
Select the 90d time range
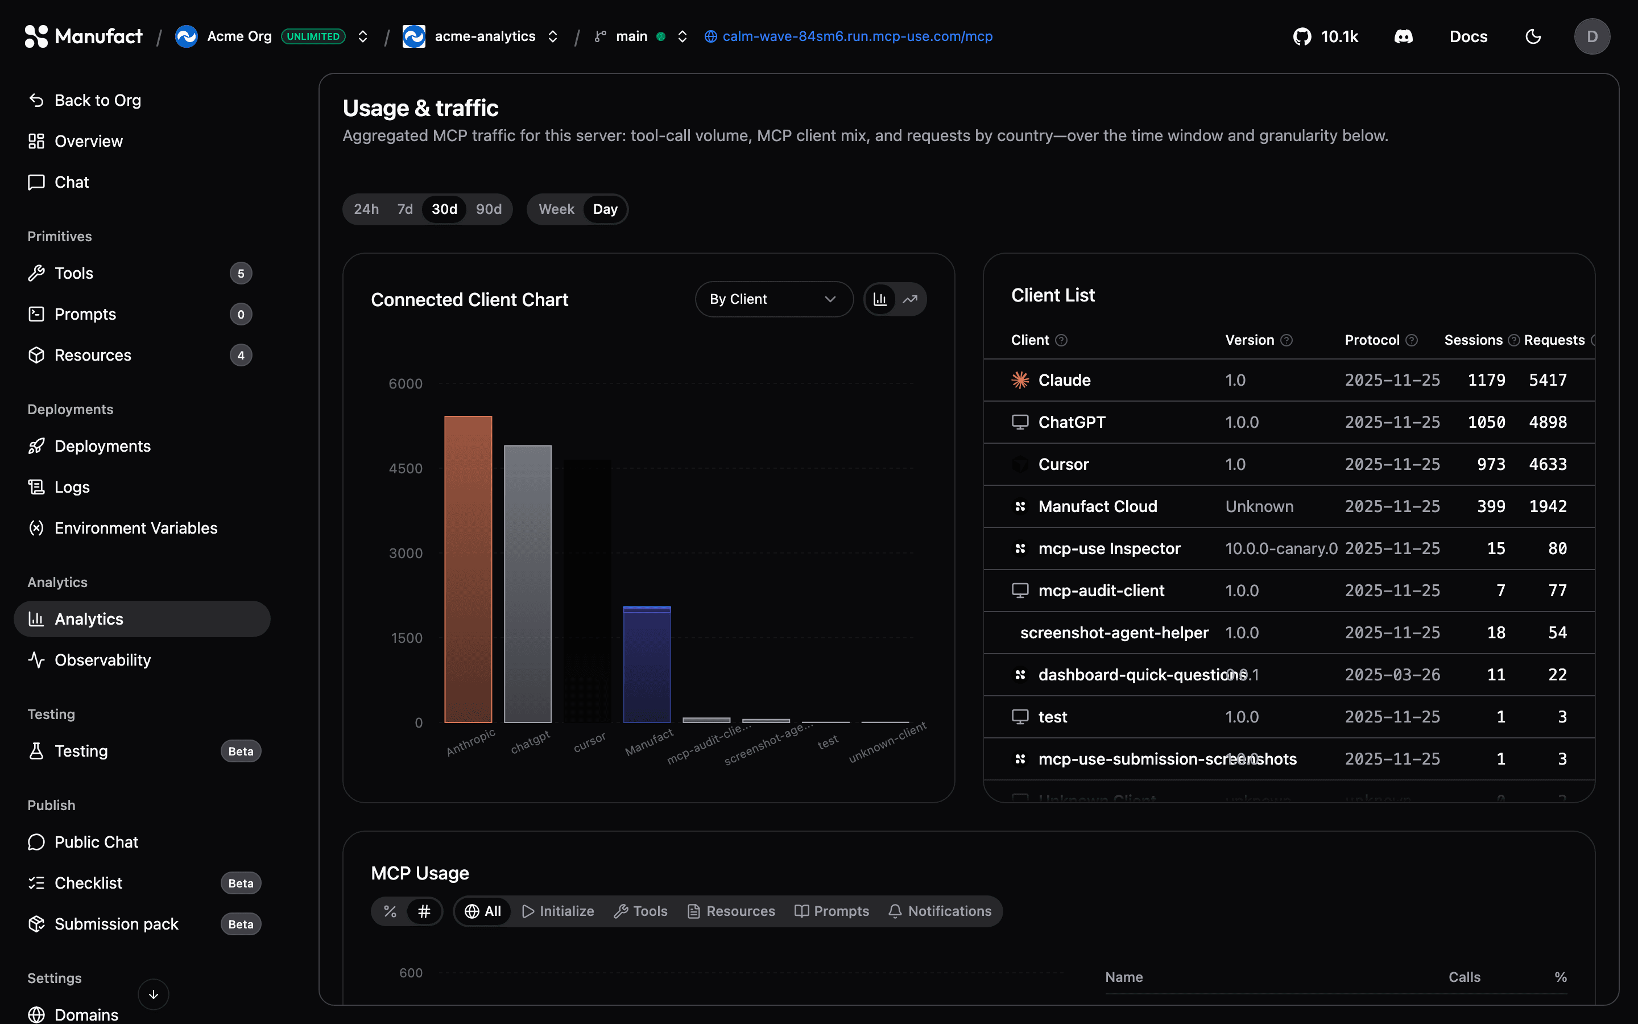point(489,209)
